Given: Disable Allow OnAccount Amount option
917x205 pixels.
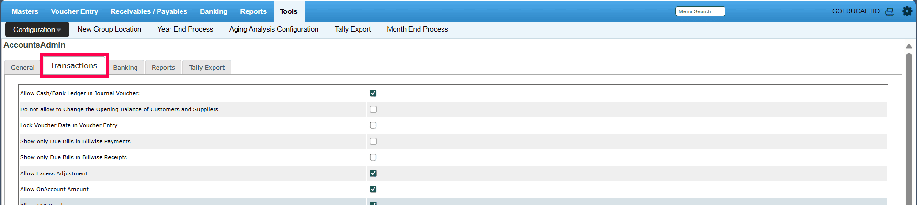Looking at the screenshot, I should [x=373, y=189].
